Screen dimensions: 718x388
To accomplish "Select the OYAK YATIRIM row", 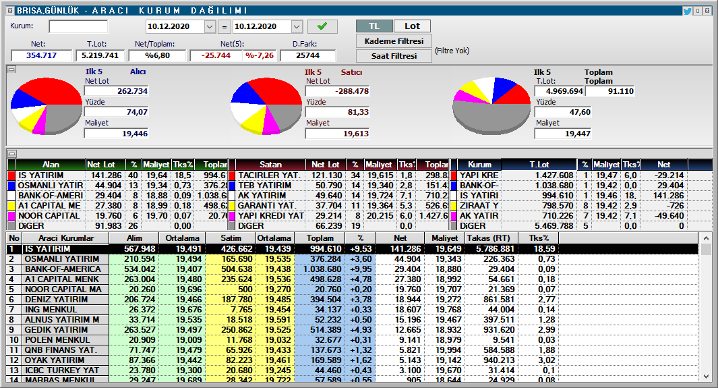I will tap(353, 360).
